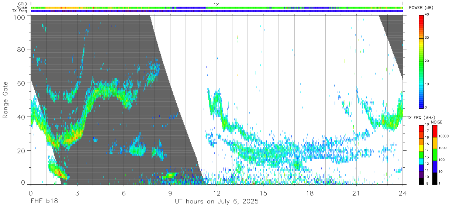
Task: Click the 'UT hours on July 6, 2025' caption
Action: (217, 201)
